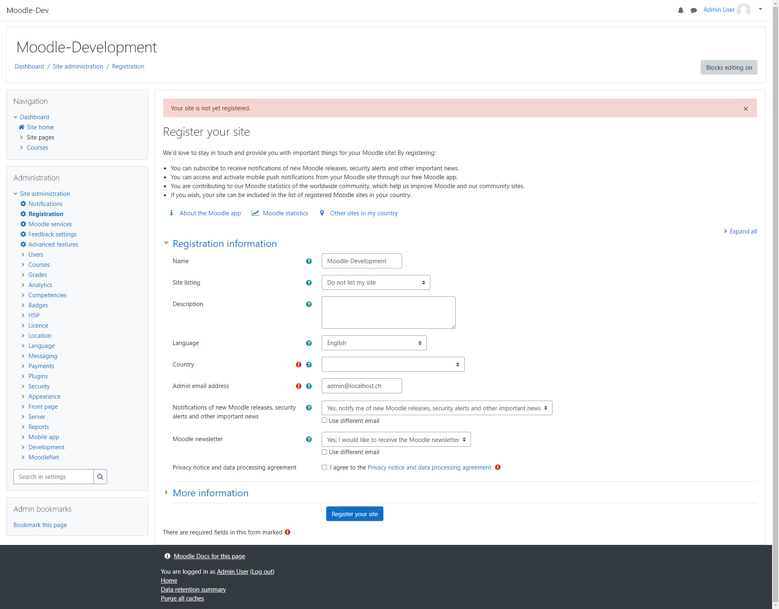
Task: Click the Register your site button
Action: 355,514
